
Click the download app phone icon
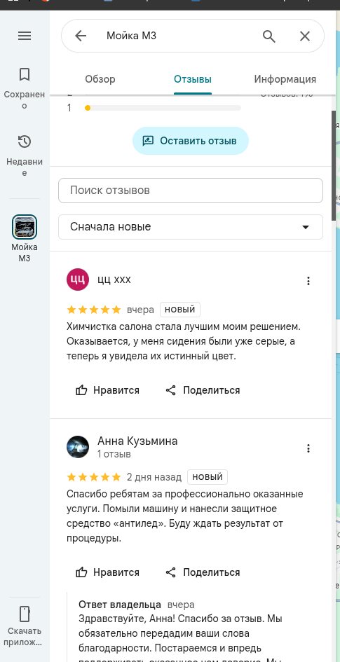25,614
